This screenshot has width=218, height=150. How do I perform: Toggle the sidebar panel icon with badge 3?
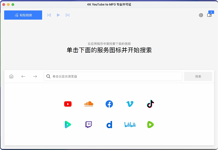[209, 15]
